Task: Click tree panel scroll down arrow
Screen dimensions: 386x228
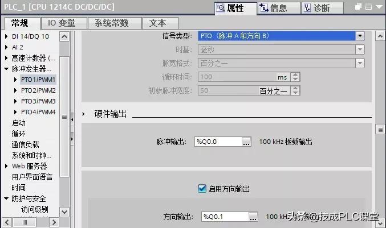Action: 64,212
